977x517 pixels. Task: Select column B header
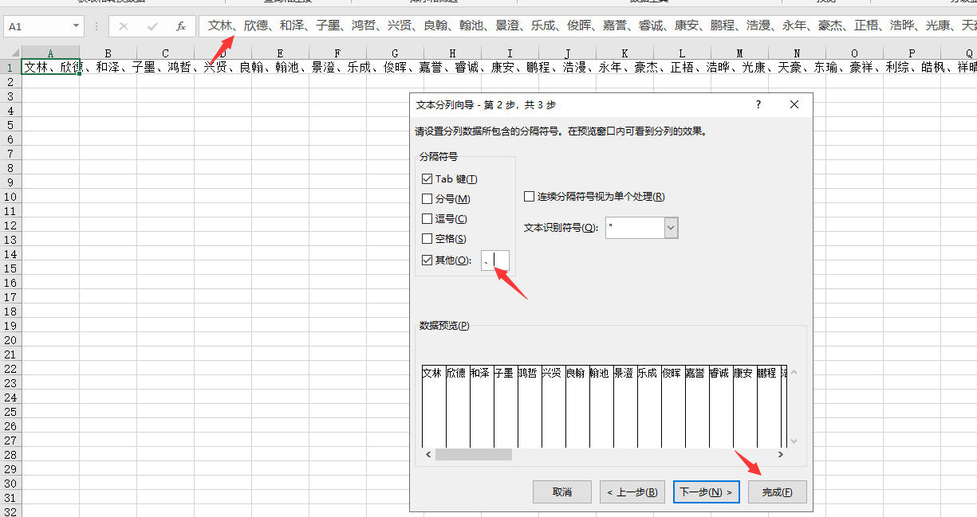pos(108,53)
